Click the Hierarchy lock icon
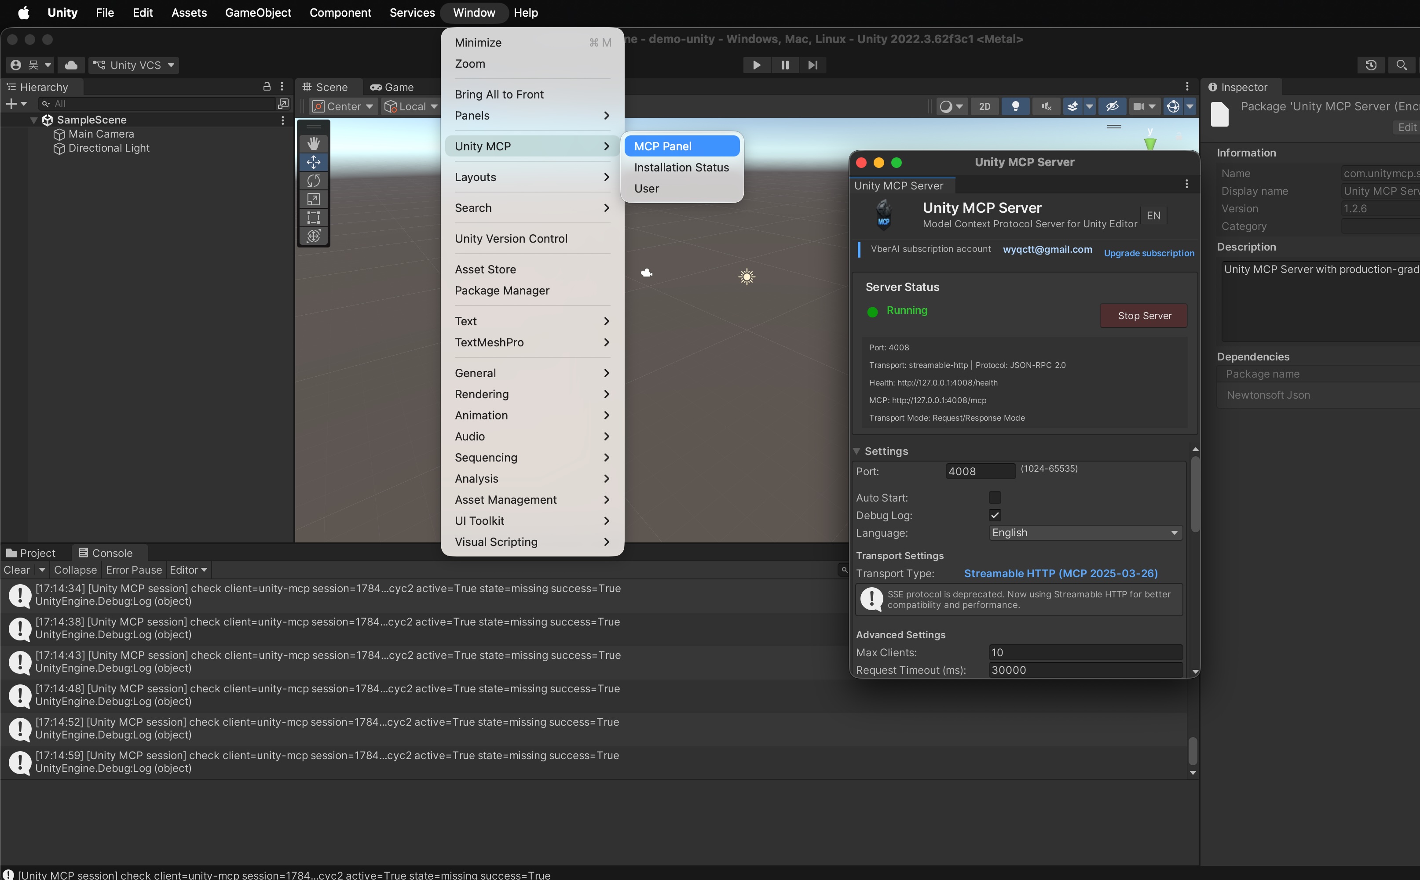Viewport: 1420px width, 880px height. [267, 86]
